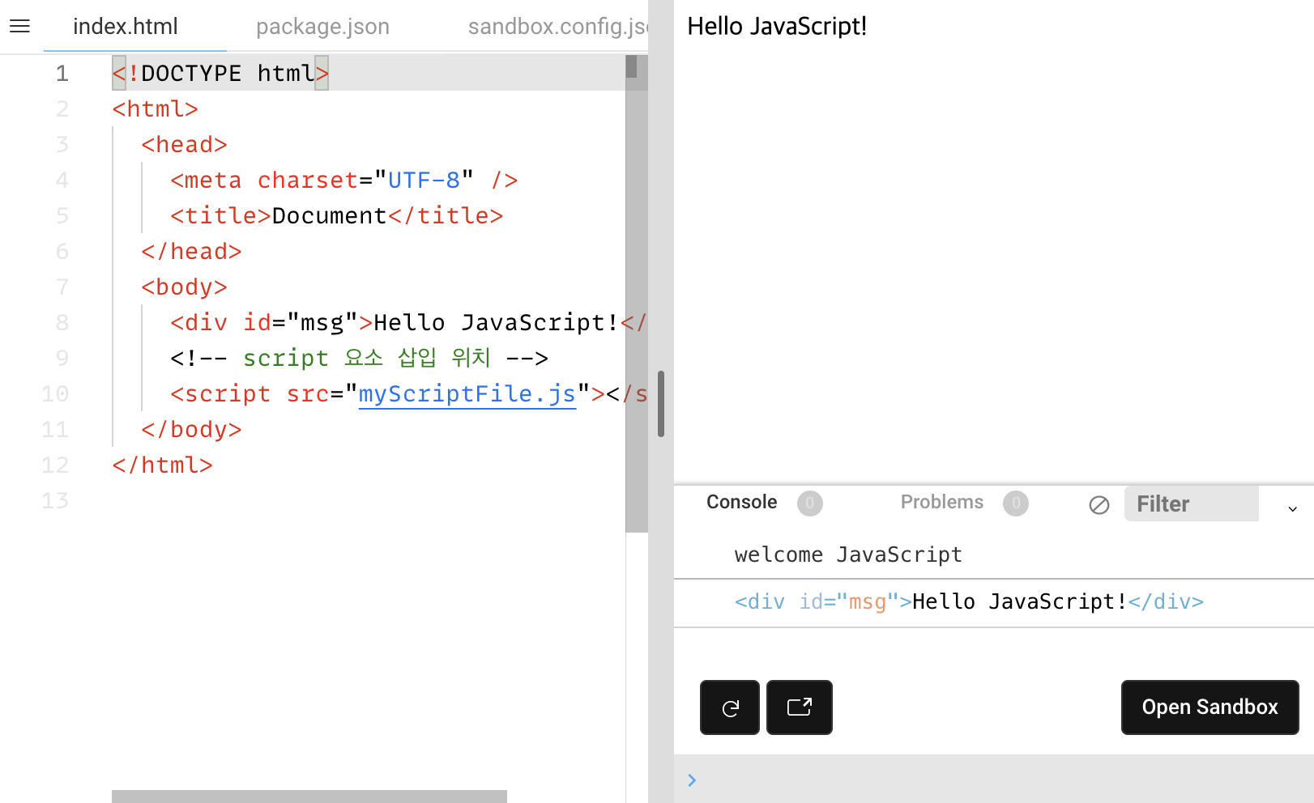Refresh the preview with reload icon

point(730,707)
